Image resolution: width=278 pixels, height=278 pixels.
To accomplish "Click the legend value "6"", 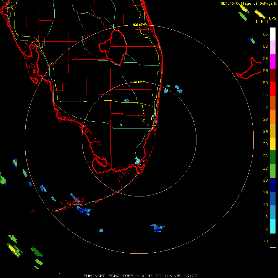I will (267, 217).
